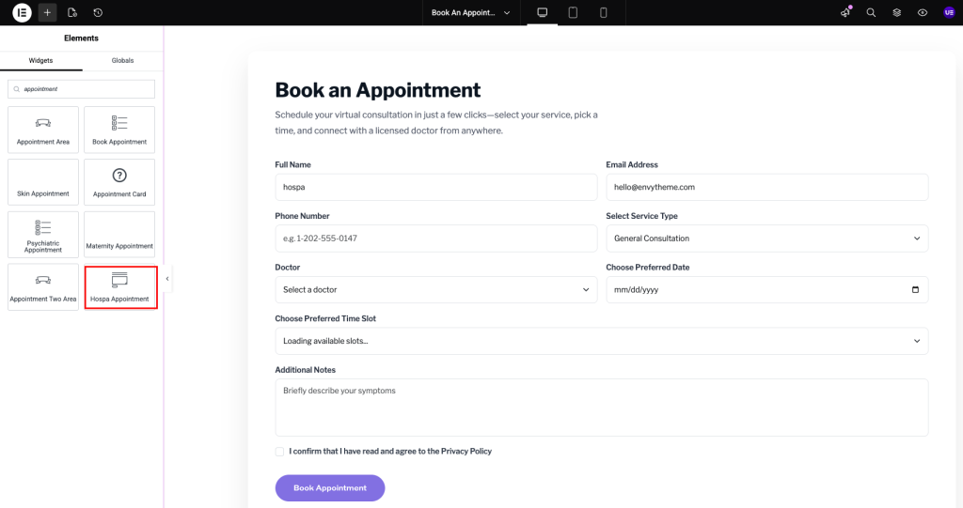Open the date picker calendar icon
This screenshot has height=508, width=963.
pos(915,289)
